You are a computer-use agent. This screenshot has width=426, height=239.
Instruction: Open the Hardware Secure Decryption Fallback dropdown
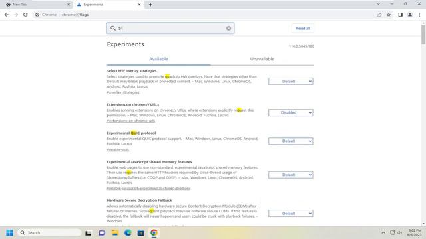coord(290,214)
